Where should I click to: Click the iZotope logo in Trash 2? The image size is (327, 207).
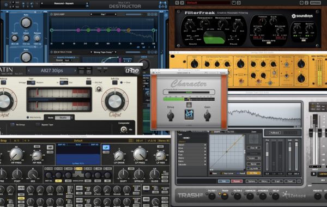click(x=294, y=195)
